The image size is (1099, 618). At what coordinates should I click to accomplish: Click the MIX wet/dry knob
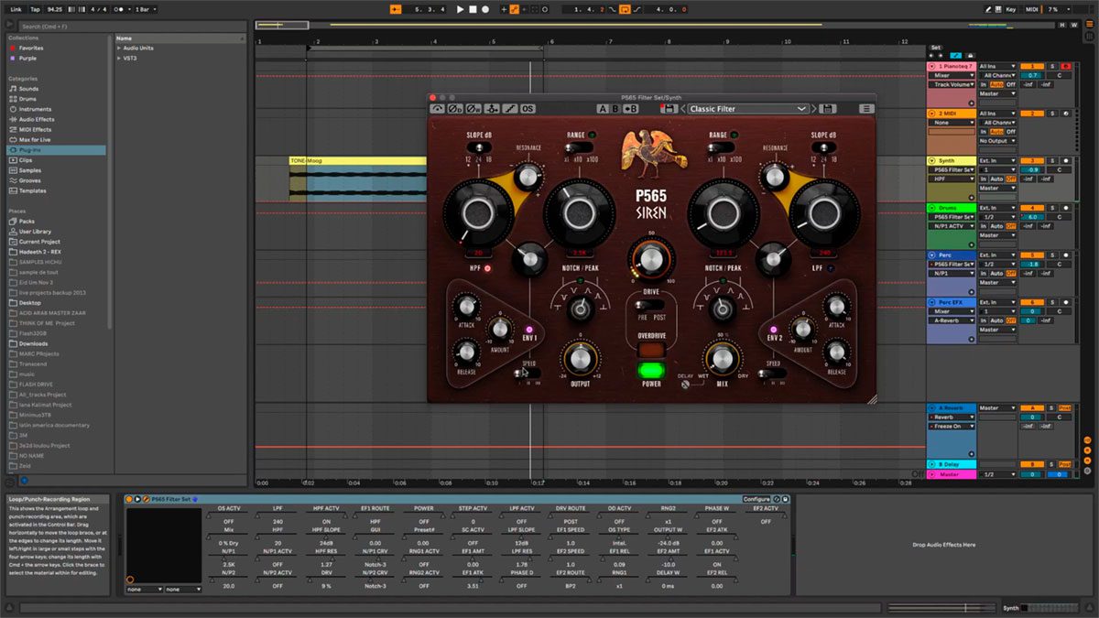tap(722, 358)
